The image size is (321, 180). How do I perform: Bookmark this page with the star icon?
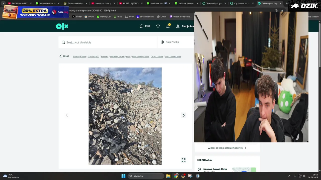click(282, 10)
